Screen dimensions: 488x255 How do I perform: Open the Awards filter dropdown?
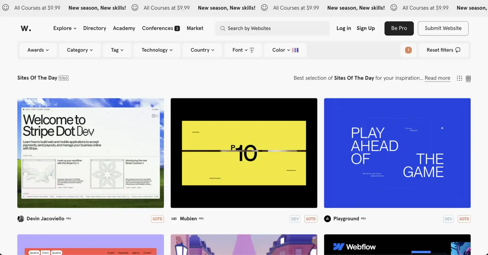pyautogui.click(x=38, y=50)
